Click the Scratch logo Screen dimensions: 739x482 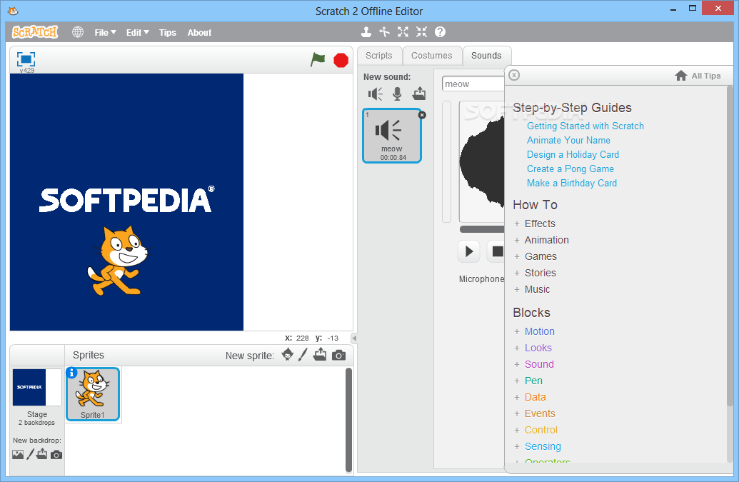coord(35,32)
